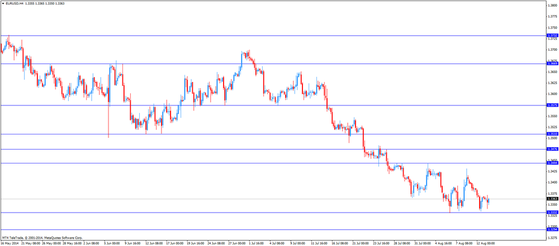Click the 7 Aug 08:00 time label
Screen dimensions: 559x246
click(x=464, y=244)
